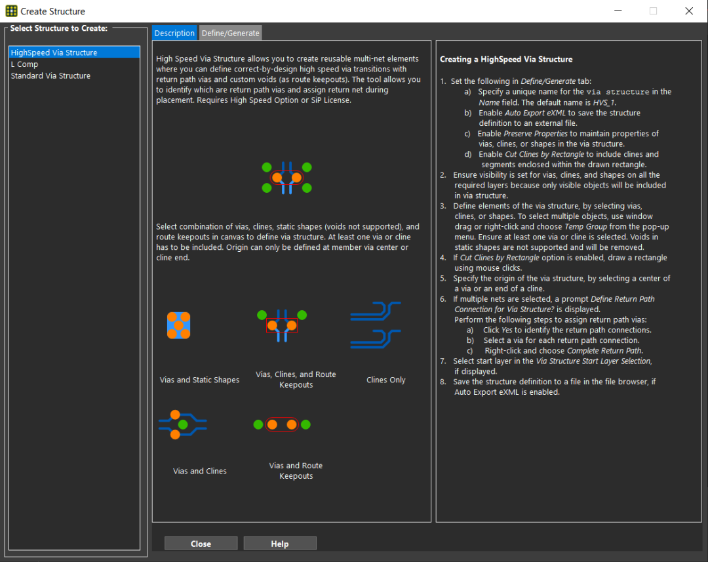
Task: Click the Clines Only illustration
Action: click(x=376, y=325)
